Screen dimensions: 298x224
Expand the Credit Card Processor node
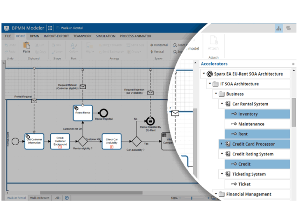point(222,143)
